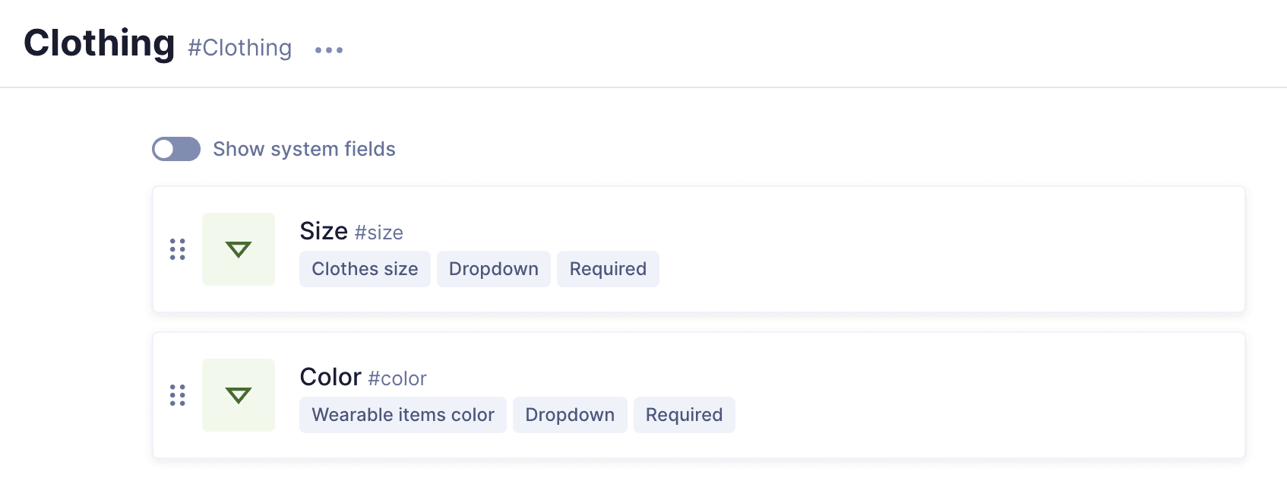
Task: Enable the Show system fields toggle
Action: point(176,149)
